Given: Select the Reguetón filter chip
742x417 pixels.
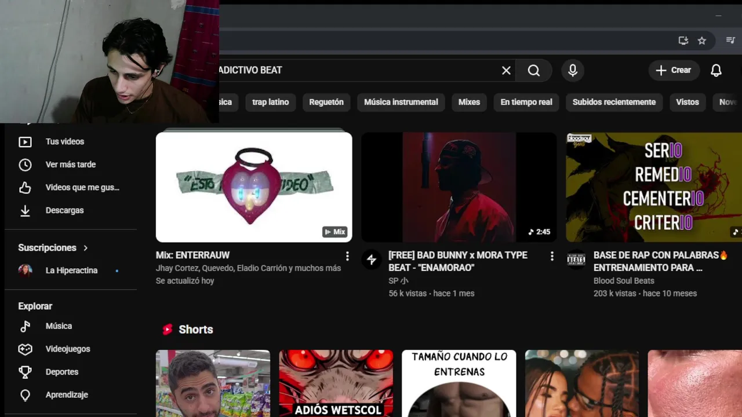Looking at the screenshot, I should click(326, 102).
